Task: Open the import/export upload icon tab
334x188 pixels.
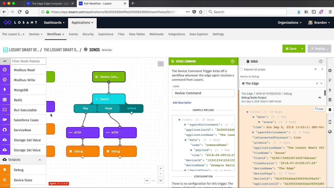Action: pos(330,90)
